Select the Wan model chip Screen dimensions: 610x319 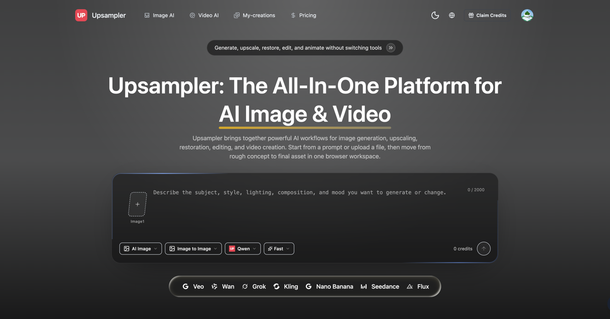coord(223,286)
